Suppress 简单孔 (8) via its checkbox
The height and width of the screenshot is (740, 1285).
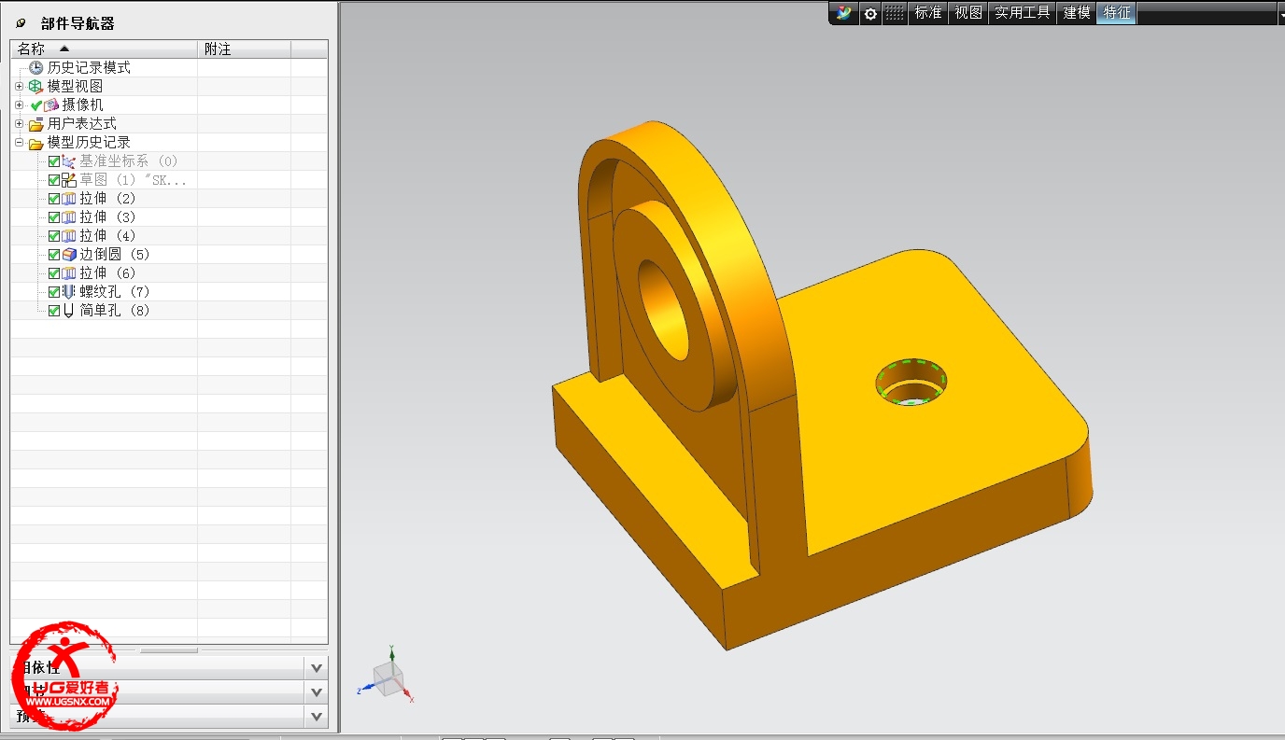click(54, 311)
